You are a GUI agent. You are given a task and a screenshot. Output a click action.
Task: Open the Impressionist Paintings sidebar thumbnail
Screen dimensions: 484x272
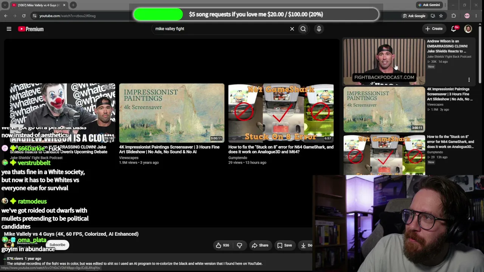384,109
